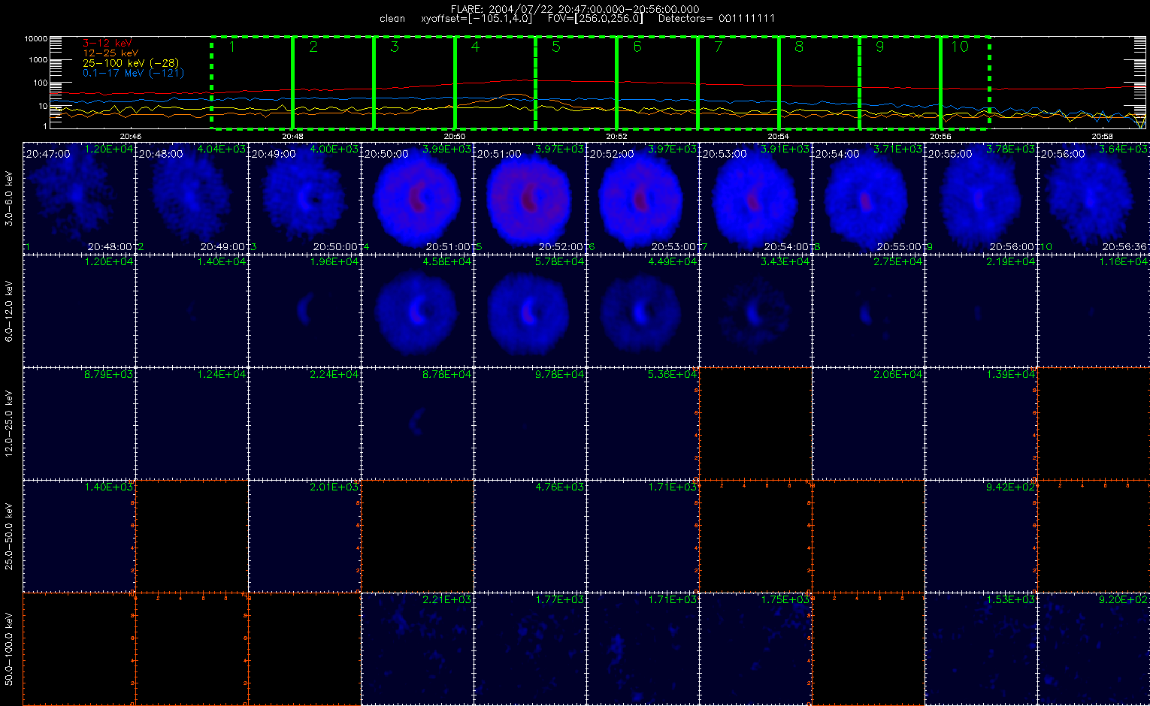Open the 6.0-12.0 keV image labeled 2.19E+04
Screen dimensions: 1150x706
pos(982,310)
